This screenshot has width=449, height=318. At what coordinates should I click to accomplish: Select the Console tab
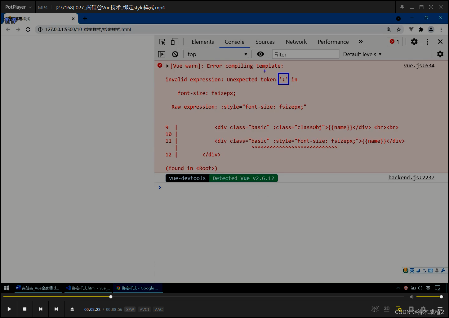235,42
